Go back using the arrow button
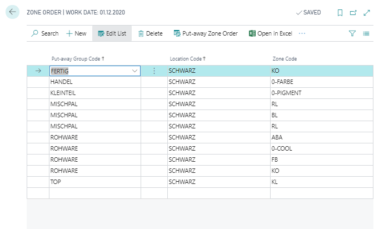 pyautogui.click(x=12, y=12)
